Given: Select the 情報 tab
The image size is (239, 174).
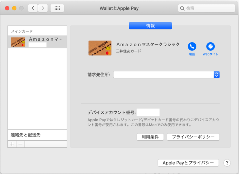Looking at the screenshot, I should click(x=150, y=26).
